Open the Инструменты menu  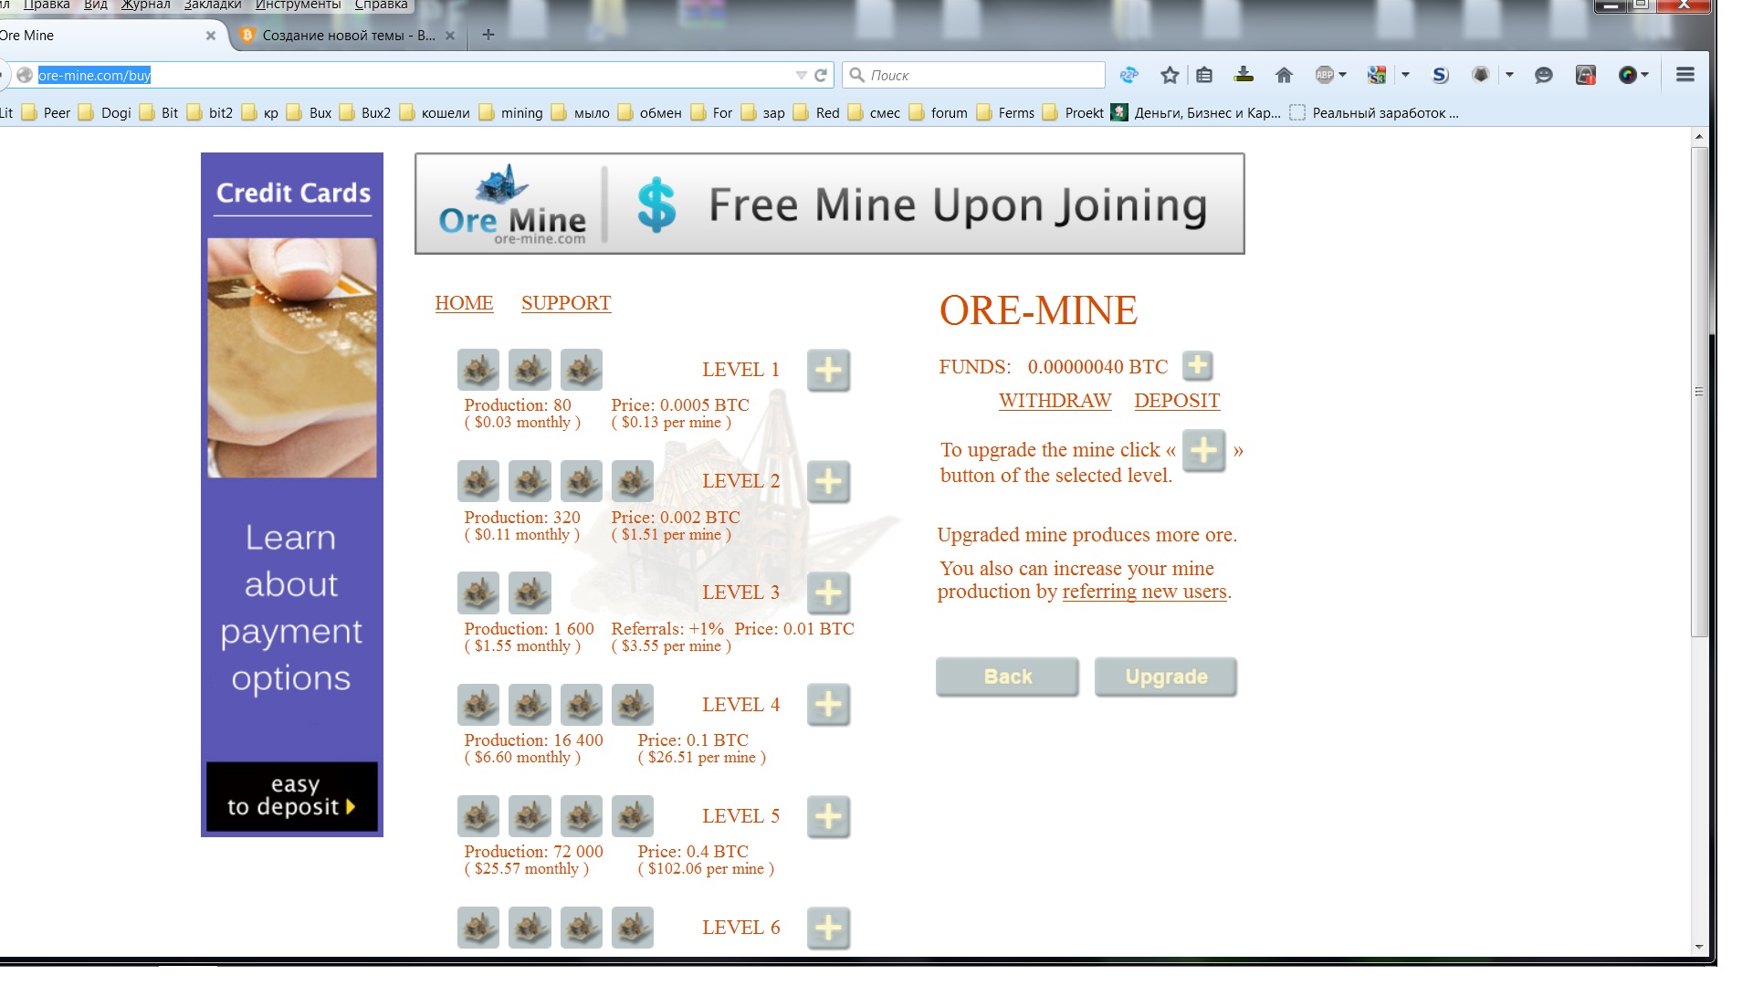298,5
